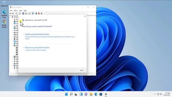
Task: Open the Microsoft Edge desktop shortcut
Action: 4,14
